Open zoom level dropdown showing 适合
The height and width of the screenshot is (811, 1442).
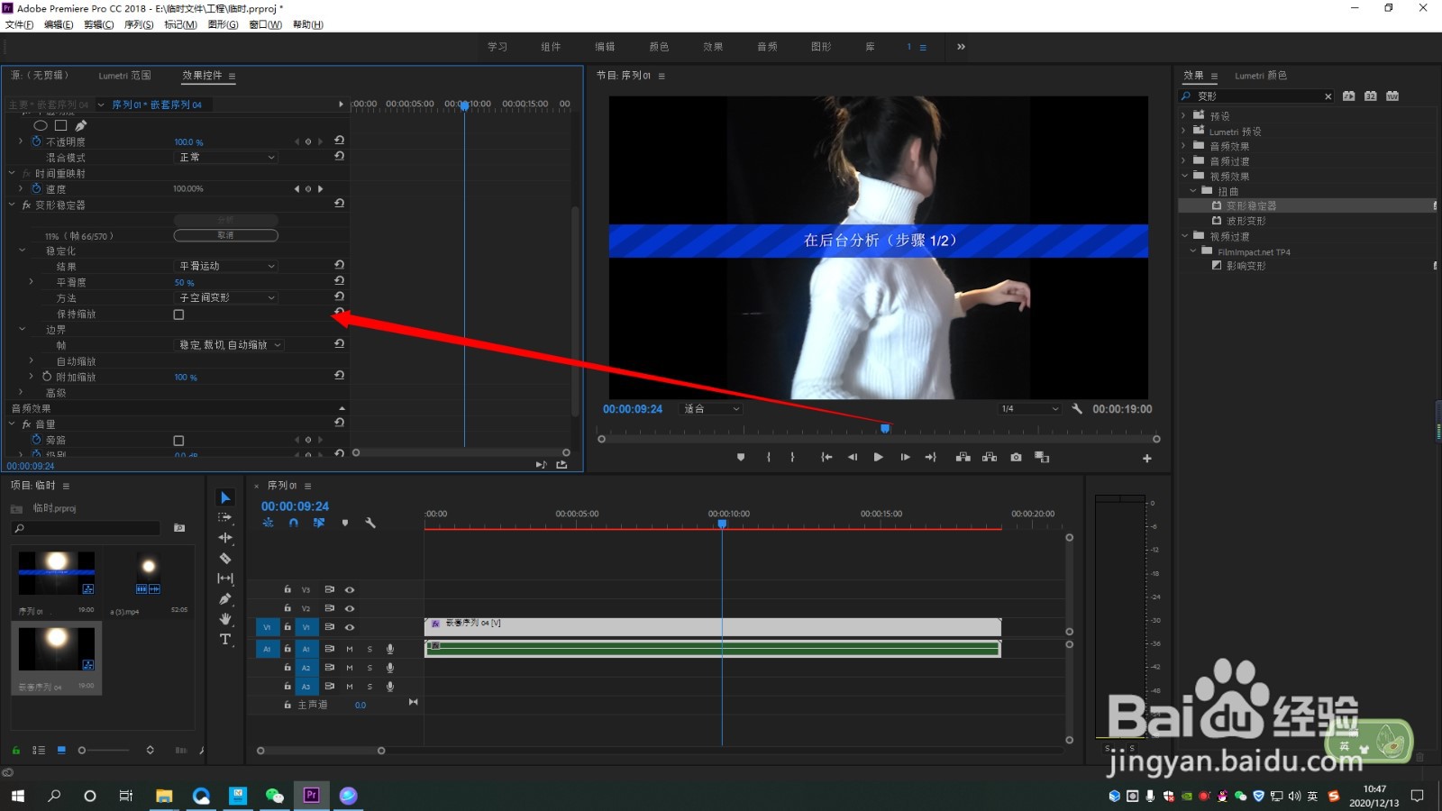point(711,409)
